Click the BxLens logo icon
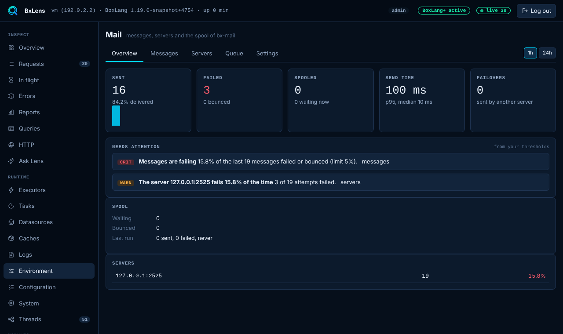This screenshot has height=334, width=563. (x=13, y=11)
